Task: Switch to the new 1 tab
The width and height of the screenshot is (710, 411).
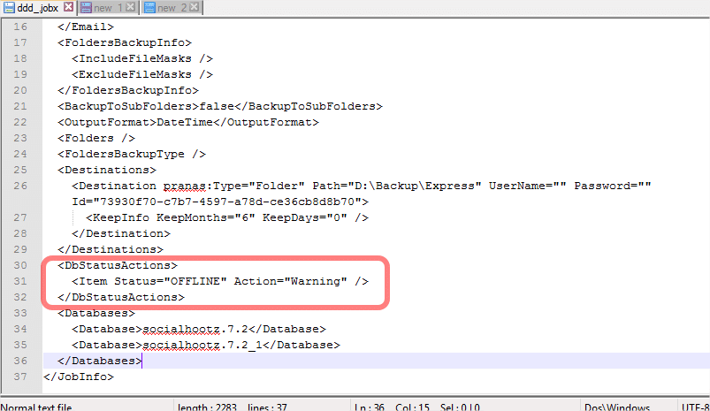Action: click(x=107, y=8)
